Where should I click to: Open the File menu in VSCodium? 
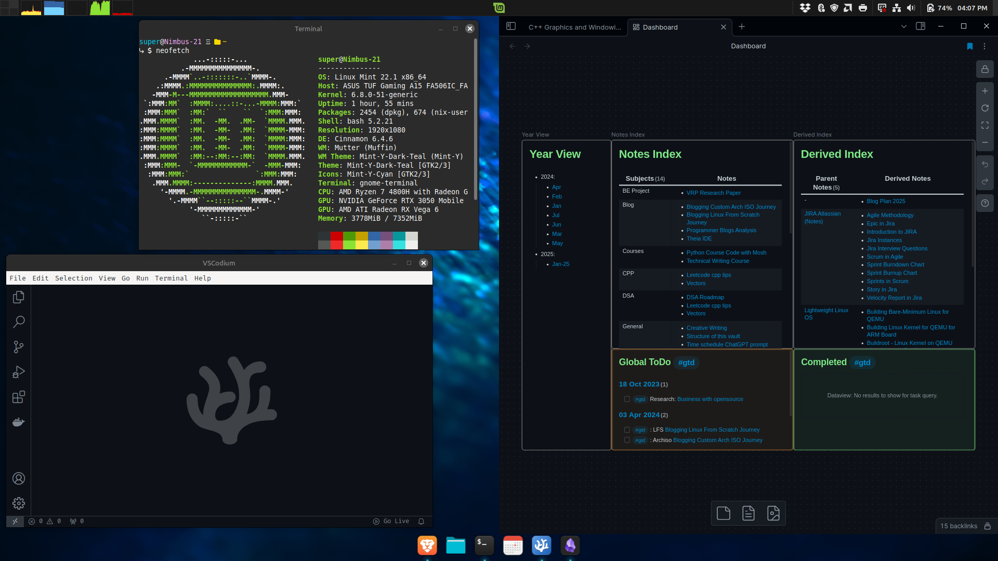tap(18, 278)
